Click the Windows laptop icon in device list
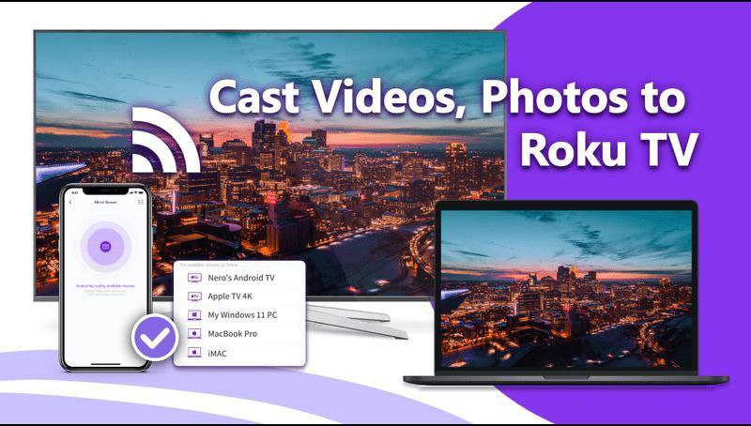This screenshot has height=426, width=751. 194,315
